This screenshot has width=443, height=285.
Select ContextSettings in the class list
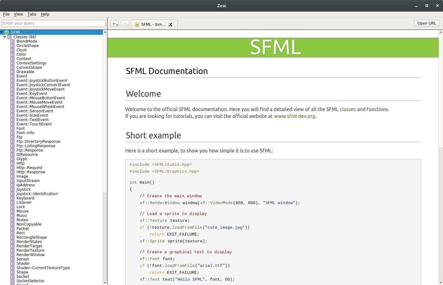31,63
